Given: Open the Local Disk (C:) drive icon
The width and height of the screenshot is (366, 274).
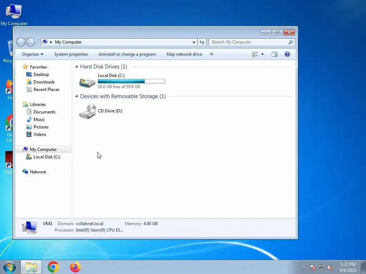Looking at the screenshot, I should (87, 83).
